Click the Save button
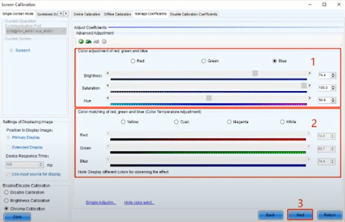345x222 pixels. [x=17, y=217]
